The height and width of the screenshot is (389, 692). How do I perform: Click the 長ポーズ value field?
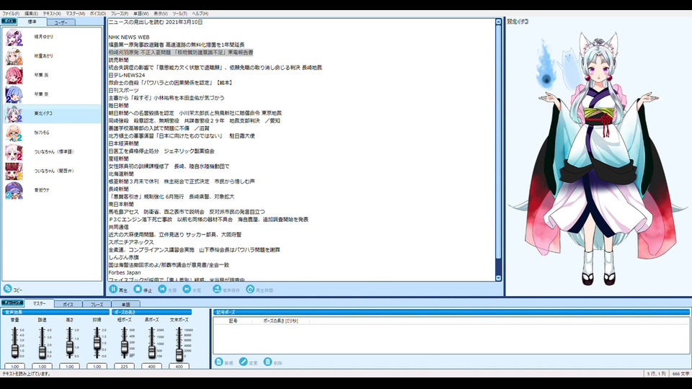(152, 366)
